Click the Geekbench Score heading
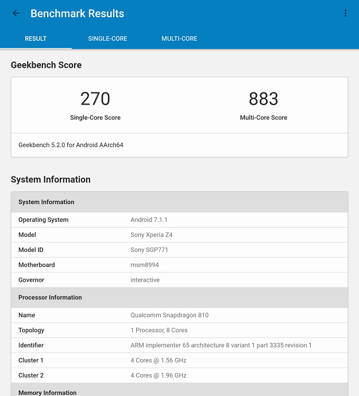This screenshot has height=396, width=359. click(46, 65)
